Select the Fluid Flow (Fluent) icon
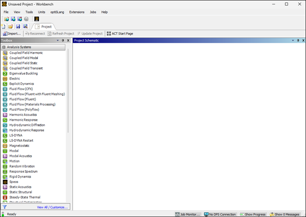The height and width of the screenshot is (217, 306). pyautogui.click(x=5, y=99)
